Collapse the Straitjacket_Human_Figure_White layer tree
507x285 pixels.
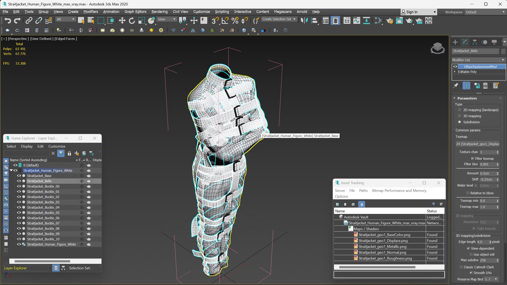(11, 170)
